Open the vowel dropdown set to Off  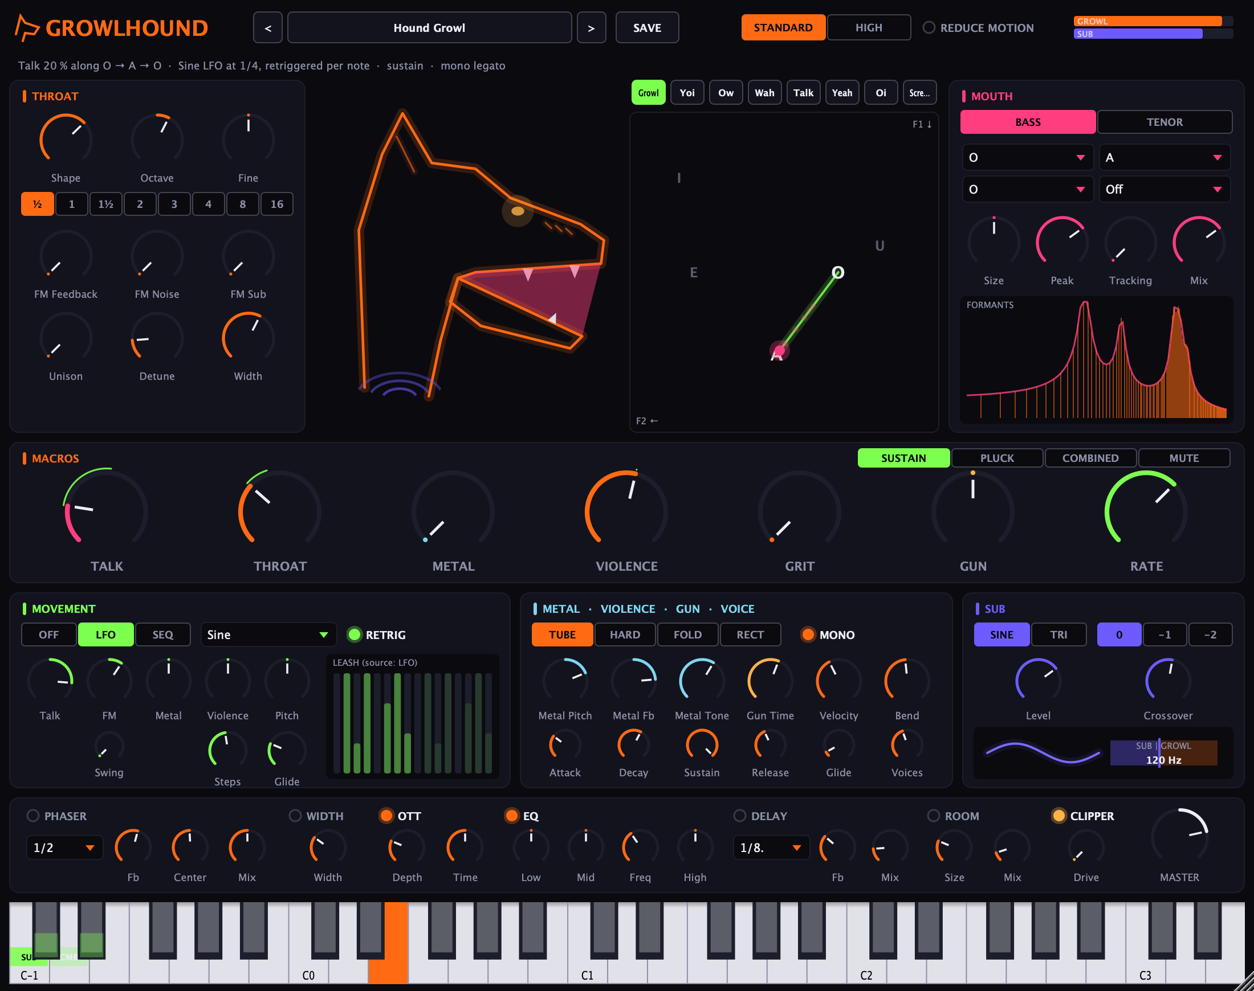1165,189
